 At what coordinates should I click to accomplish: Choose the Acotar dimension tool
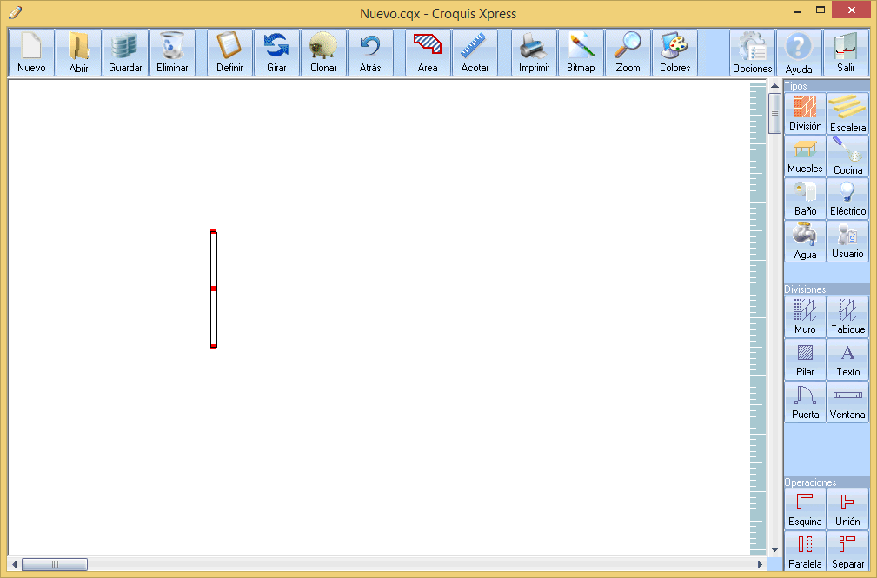[x=475, y=53]
